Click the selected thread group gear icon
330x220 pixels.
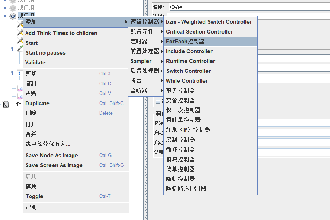[13, 16]
